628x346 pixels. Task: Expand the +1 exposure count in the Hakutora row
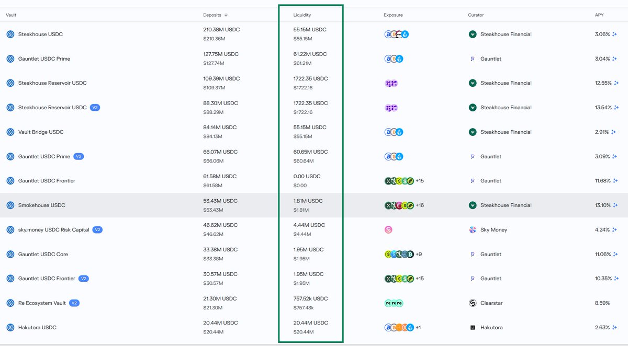pos(418,328)
